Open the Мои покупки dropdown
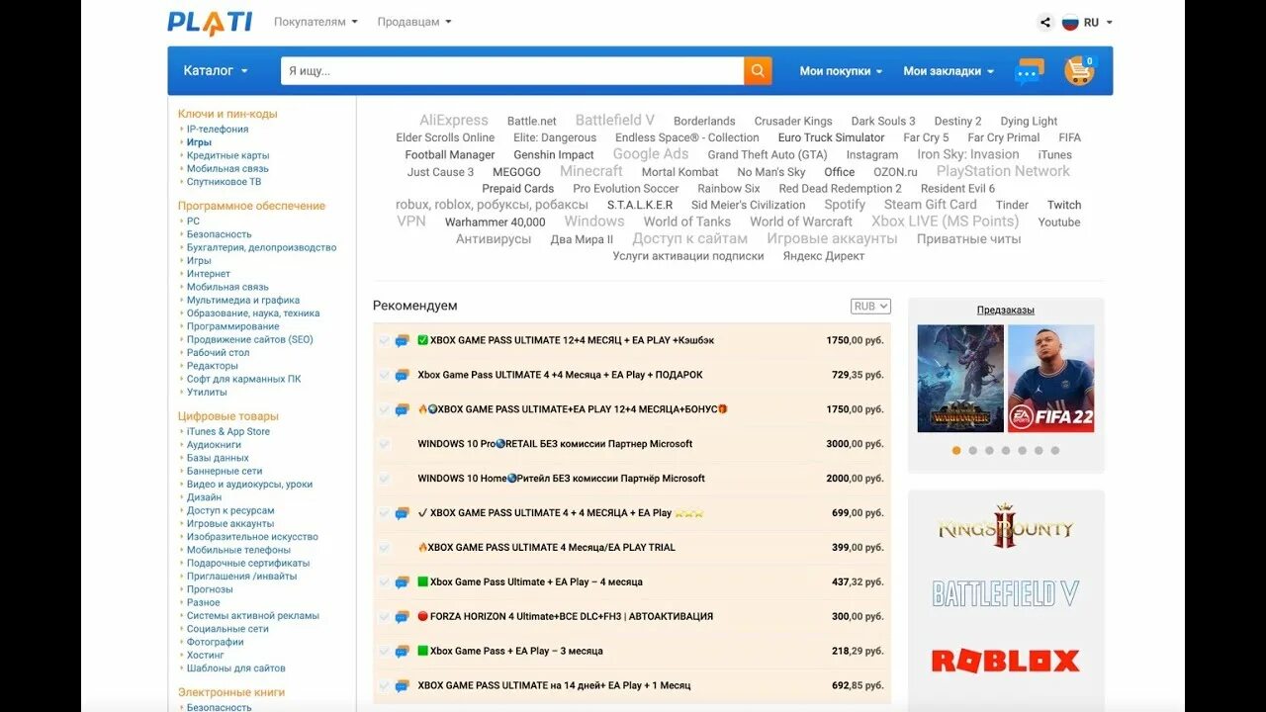The width and height of the screenshot is (1266, 712). click(x=841, y=71)
